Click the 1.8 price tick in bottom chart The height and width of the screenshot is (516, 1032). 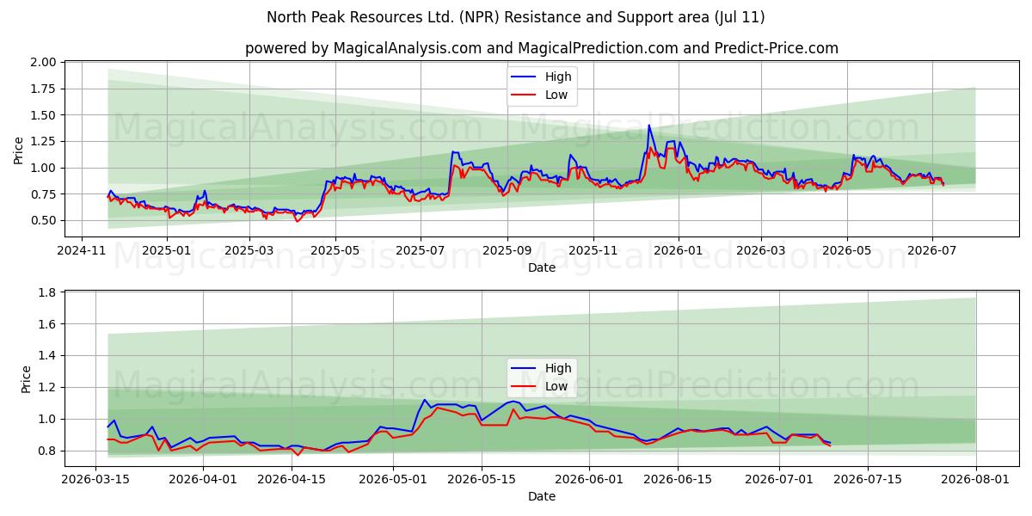click(x=47, y=293)
